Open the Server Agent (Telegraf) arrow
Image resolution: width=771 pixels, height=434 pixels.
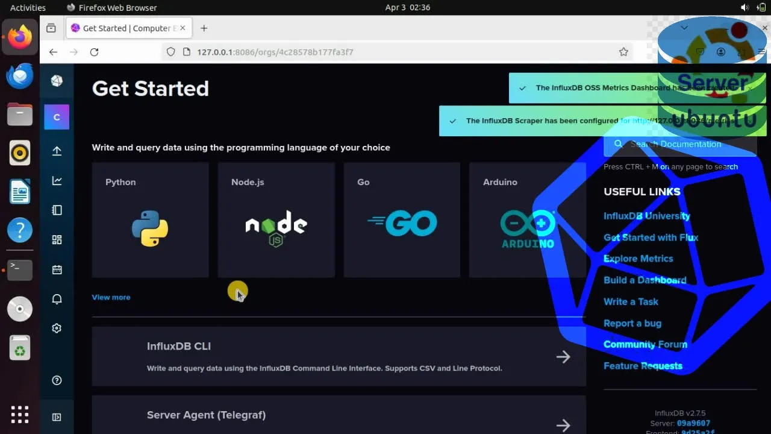[563, 426]
